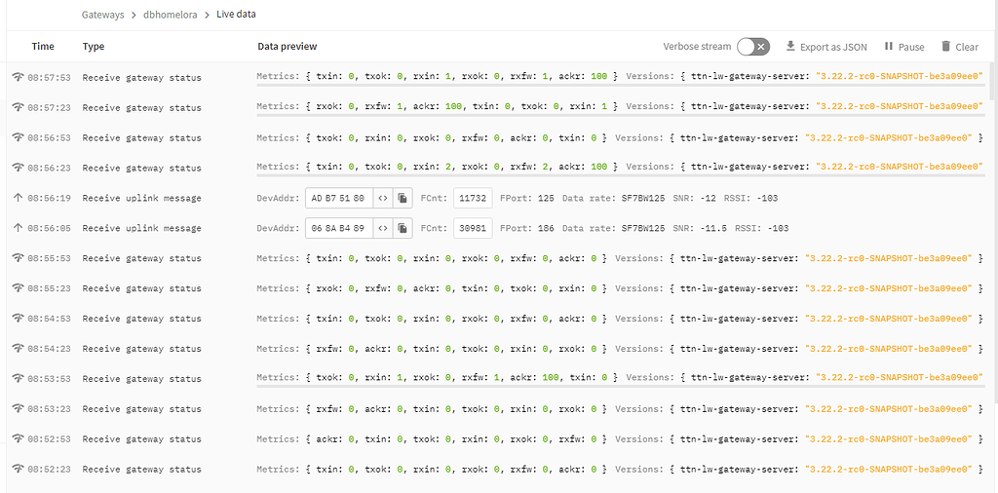998x493 pixels.
Task: Click the uplink arrow icon at 08:56:05
Action: coord(17,228)
